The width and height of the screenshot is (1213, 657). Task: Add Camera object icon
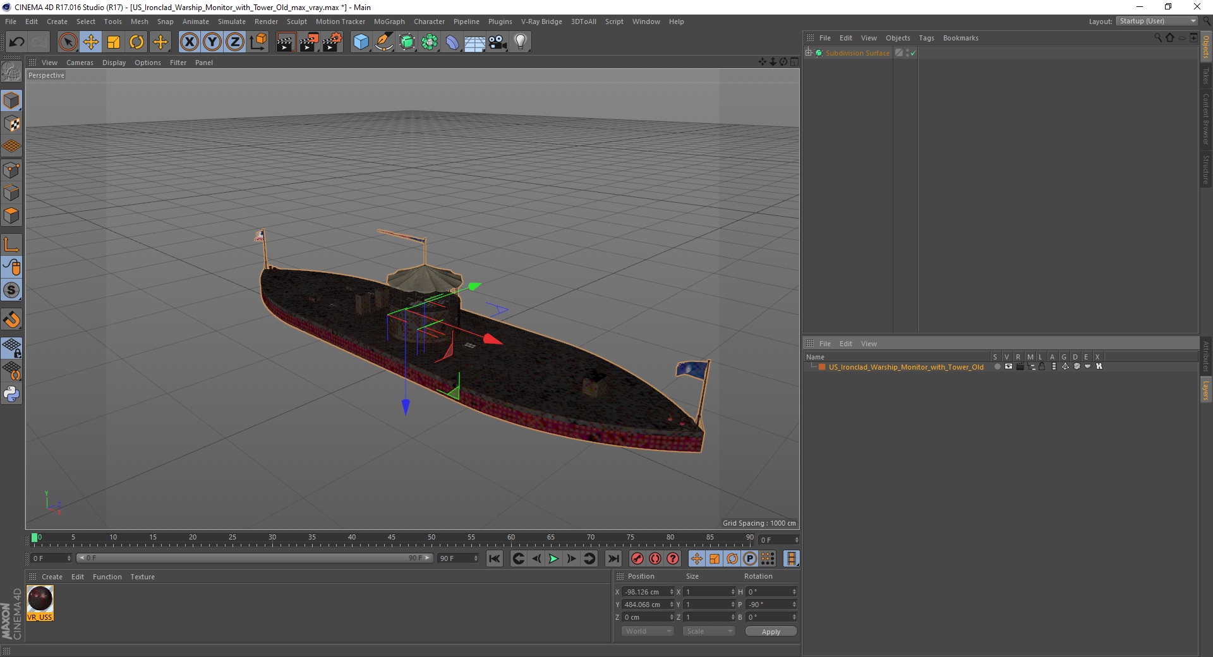[x=498, y=42]
